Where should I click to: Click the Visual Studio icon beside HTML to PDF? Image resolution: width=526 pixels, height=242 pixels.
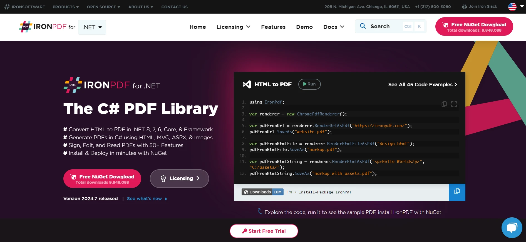[247, 84]
